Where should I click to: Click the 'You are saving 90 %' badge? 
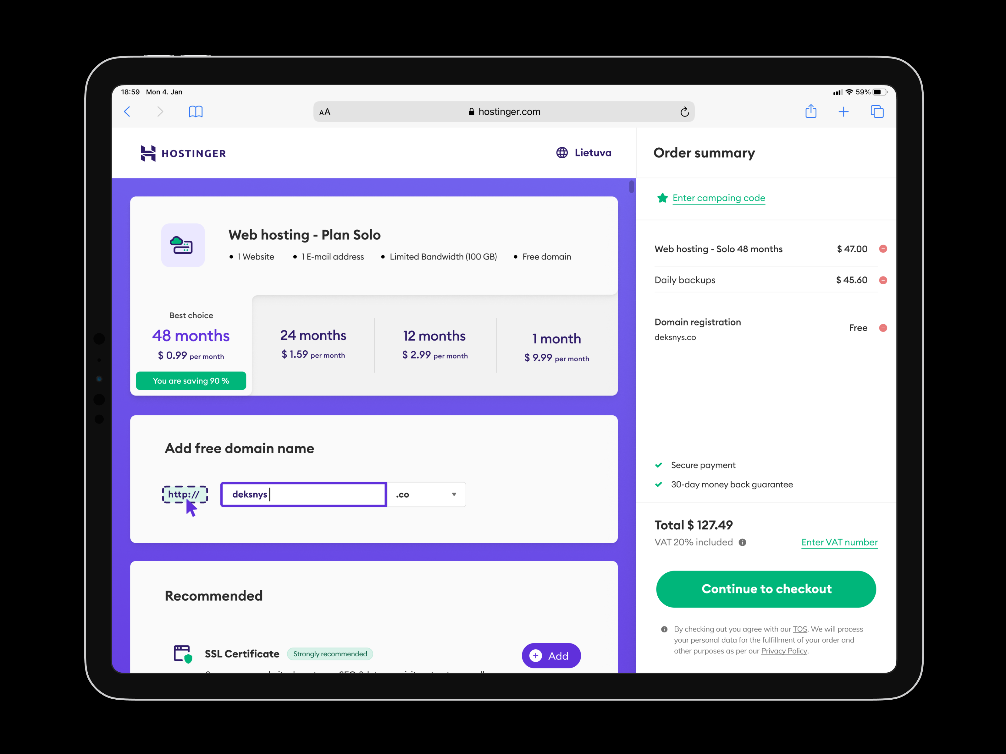tap(191, 381)
